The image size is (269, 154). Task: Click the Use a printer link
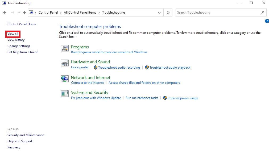[80, 67]
